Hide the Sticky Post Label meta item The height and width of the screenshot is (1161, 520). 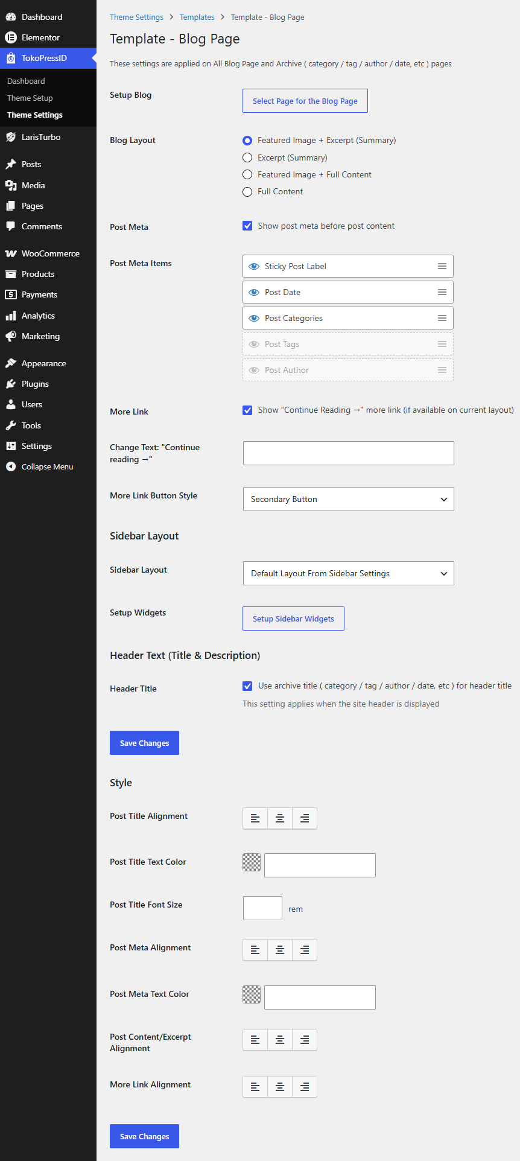254,266
